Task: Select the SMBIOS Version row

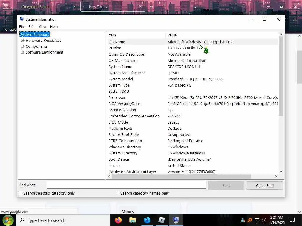Action: point(193,110)
